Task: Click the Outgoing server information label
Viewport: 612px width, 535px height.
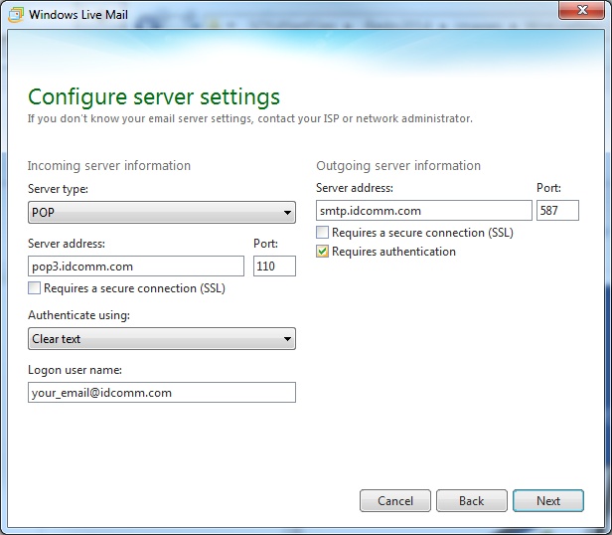Action: pyautogui.click(x=398, y=166)
